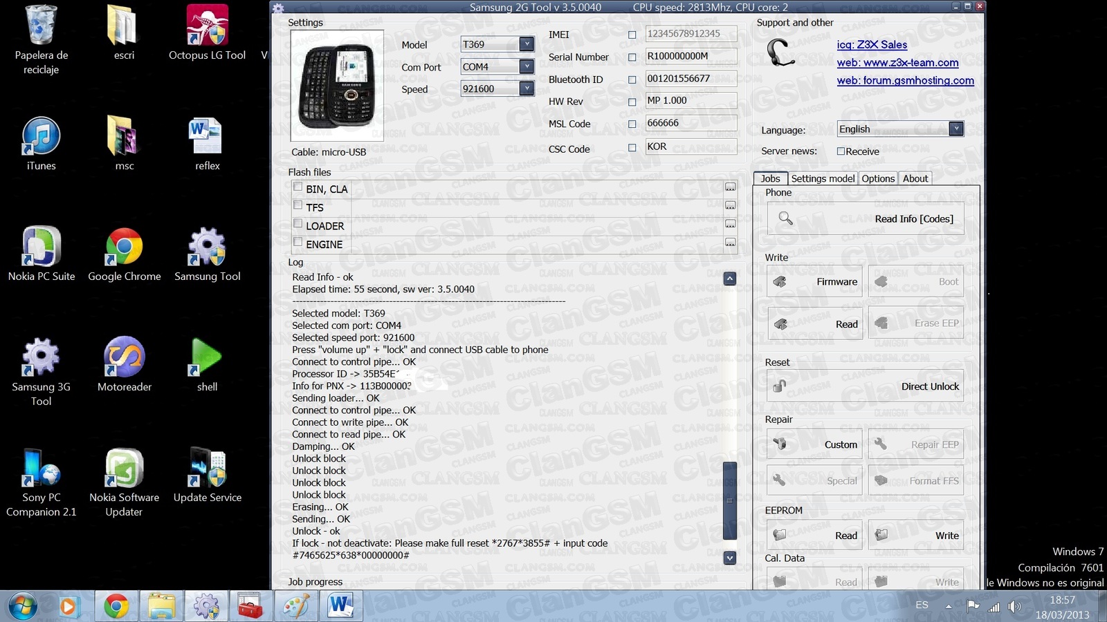Launch Update Service shortcut
Viewport: 1107px width, 622px height.
tap(207, 475)
